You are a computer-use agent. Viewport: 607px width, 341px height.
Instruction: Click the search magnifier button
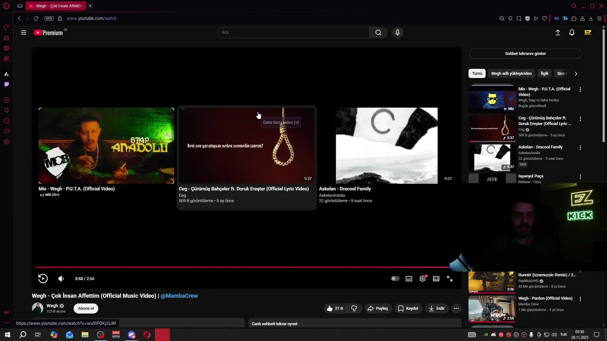[x=378, y=33]
